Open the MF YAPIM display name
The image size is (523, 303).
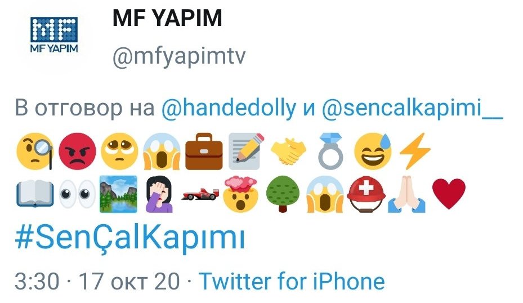coord(167,18)
